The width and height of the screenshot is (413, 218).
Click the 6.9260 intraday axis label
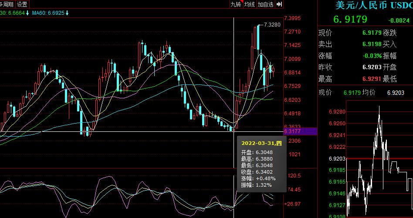point(337,124)
